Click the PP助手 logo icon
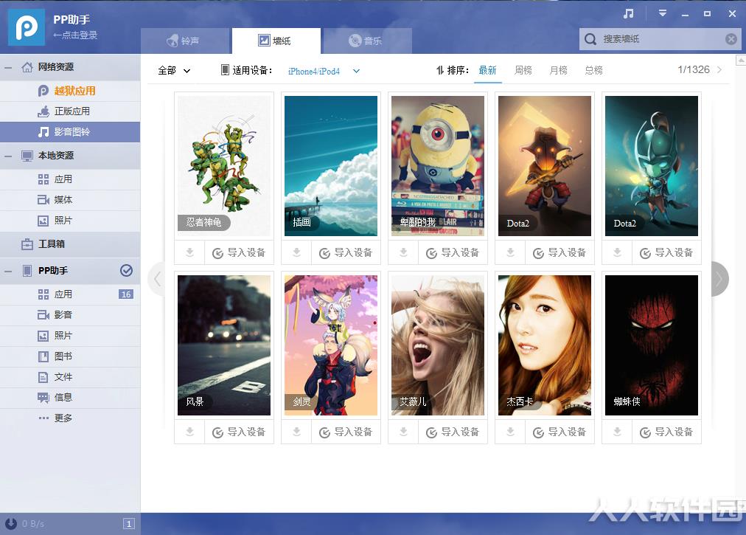 pos(27,27)
